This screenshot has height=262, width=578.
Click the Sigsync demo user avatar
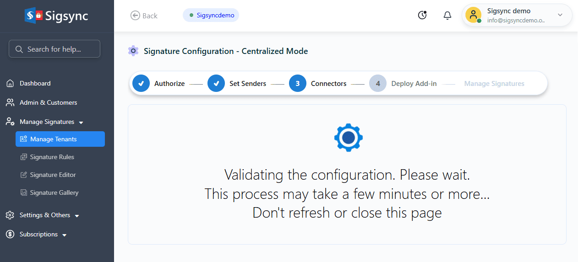click(473, 15)
